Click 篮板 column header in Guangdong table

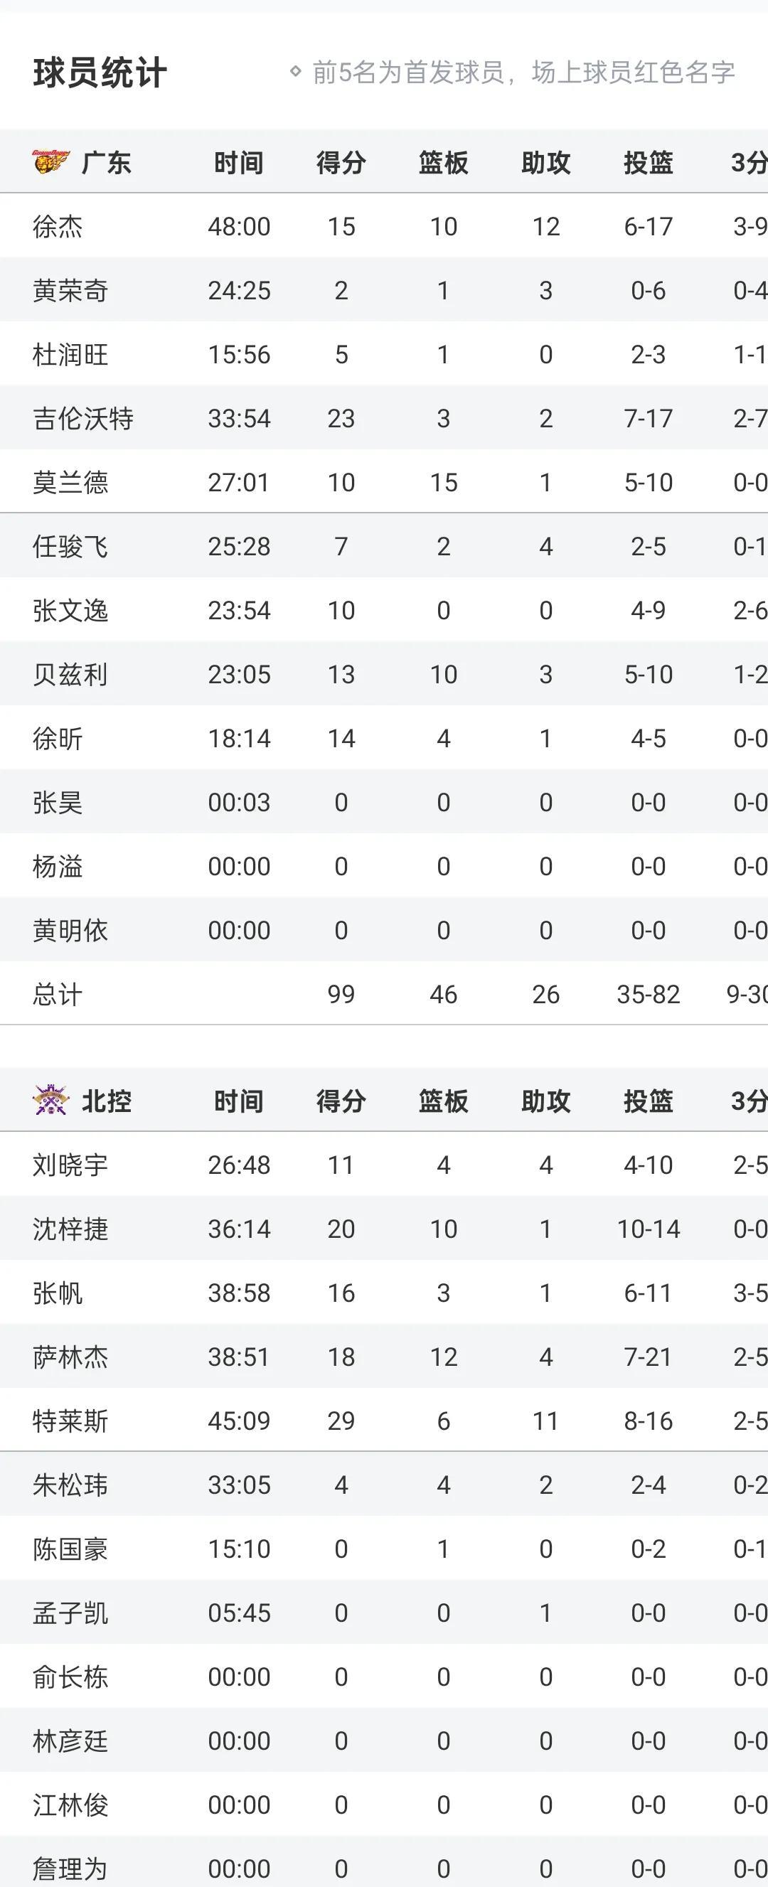pos(443,162)
